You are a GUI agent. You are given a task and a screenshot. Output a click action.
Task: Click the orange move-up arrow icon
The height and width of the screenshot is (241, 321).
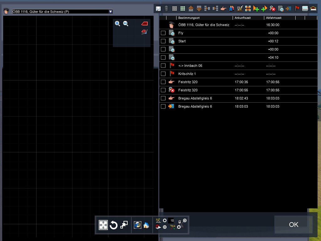[191, 9]
